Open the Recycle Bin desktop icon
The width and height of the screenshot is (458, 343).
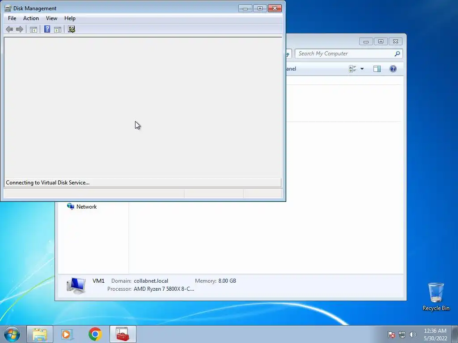click(436, 297)
